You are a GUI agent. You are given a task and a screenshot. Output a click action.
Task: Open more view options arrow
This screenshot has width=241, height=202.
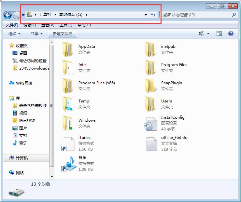[208, 34]
